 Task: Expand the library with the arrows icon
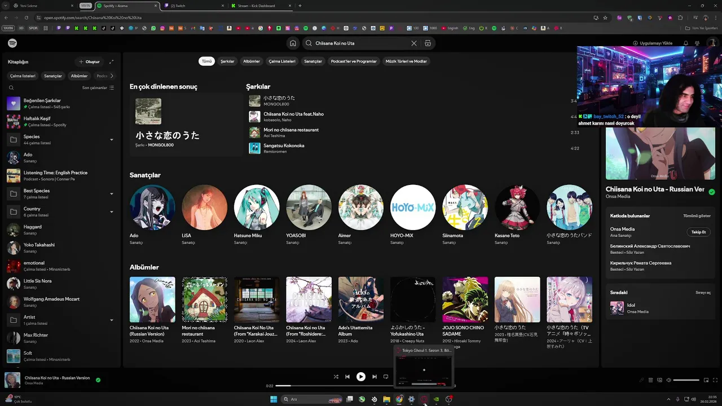click(x=111, y=62)
